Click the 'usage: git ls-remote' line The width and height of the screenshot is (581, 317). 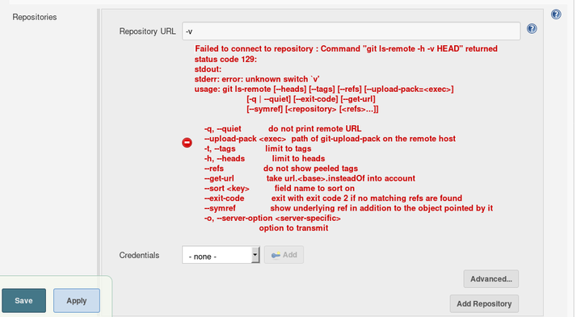click(324, 90)
